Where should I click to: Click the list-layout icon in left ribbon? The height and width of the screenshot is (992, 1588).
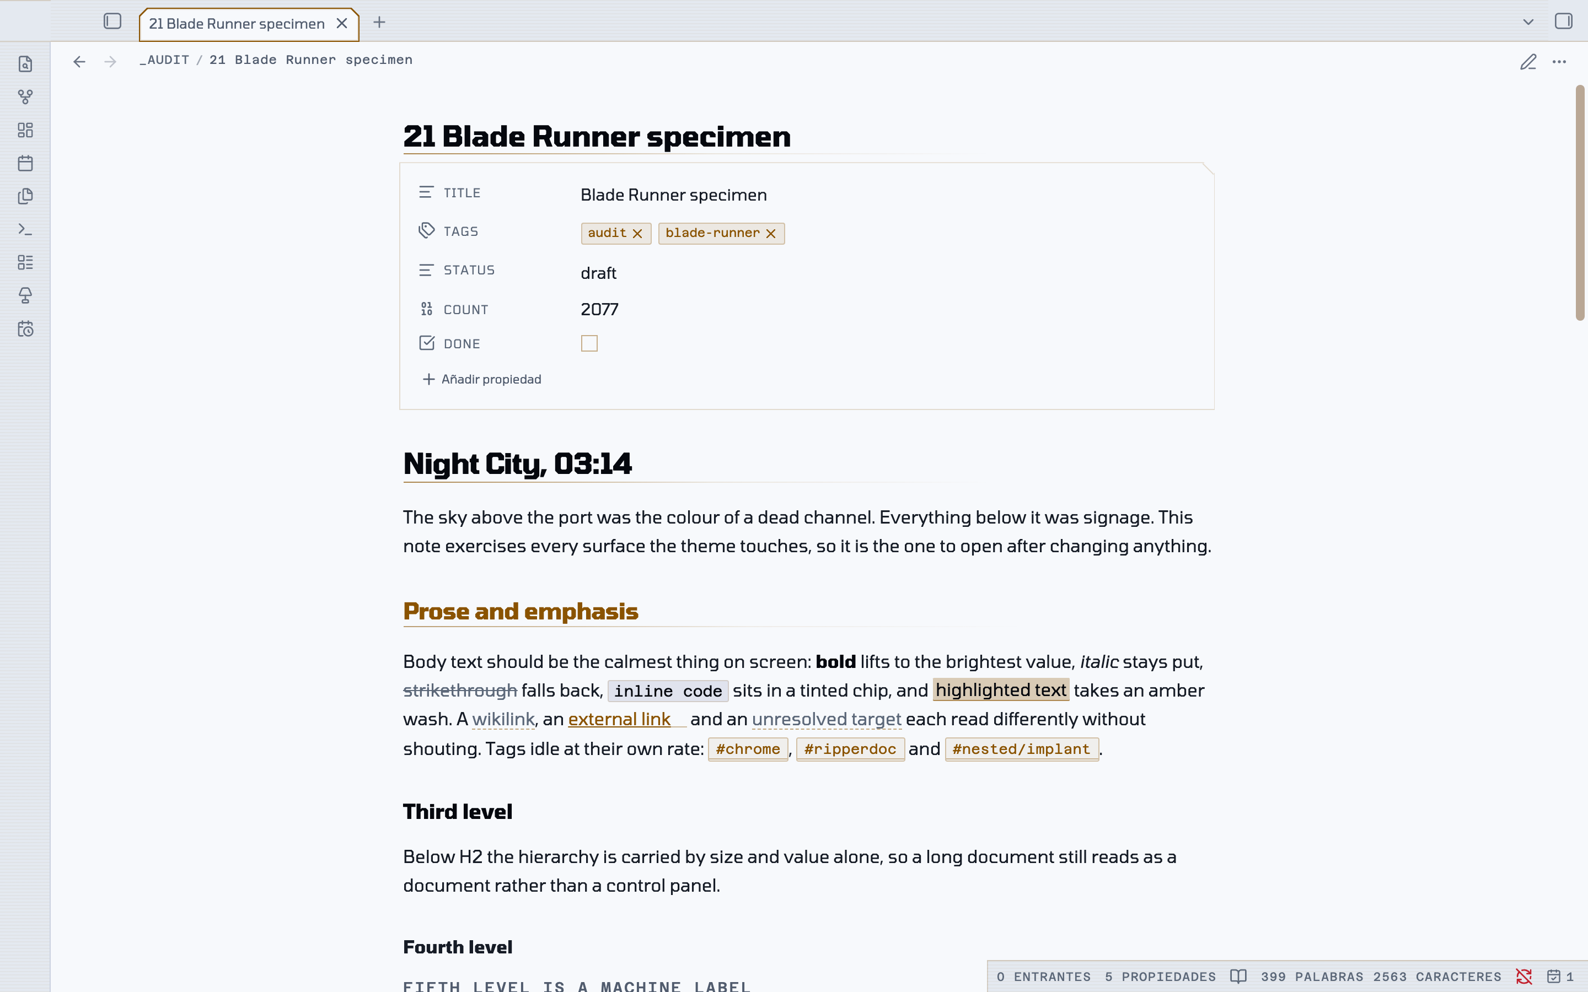click(x=25, y=262)
